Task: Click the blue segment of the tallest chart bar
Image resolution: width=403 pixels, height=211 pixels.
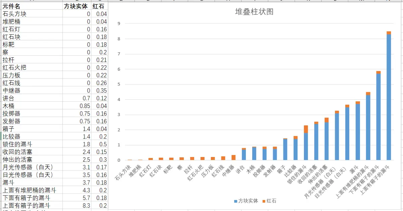Action: point(389,97)
